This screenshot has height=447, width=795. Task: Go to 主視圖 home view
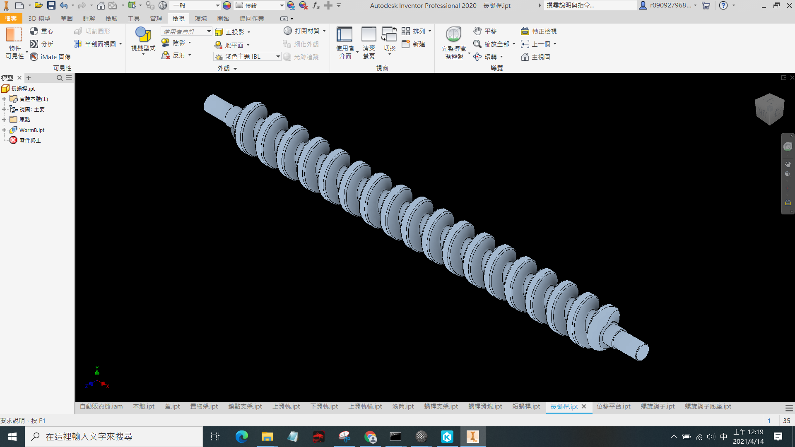click(535, 57)
